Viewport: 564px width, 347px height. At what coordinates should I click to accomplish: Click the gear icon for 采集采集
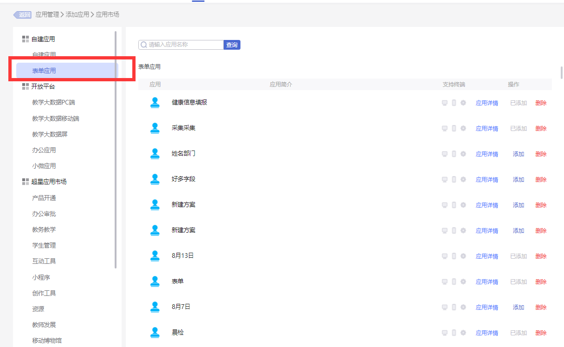coord(463,129)
